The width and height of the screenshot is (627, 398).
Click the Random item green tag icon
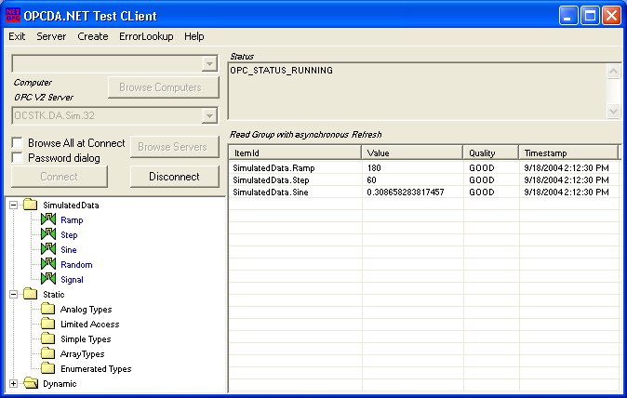point(48,265)
